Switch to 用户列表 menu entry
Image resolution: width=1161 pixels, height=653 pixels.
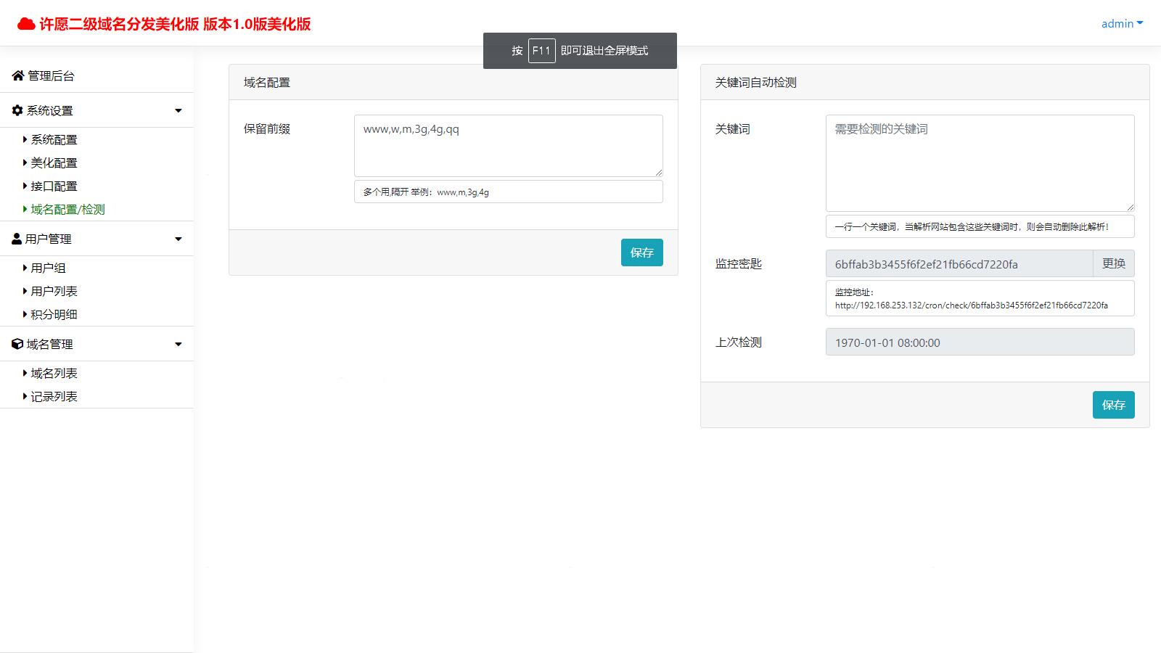click(52, 291)
